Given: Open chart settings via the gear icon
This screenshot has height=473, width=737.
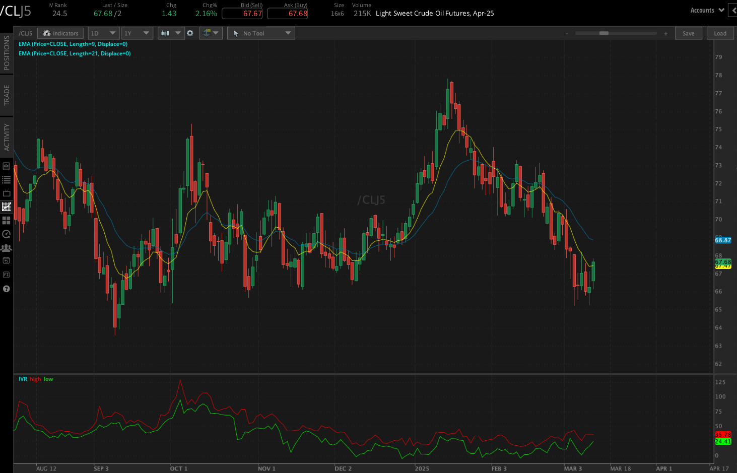Looking at the screenshot, I should click(190, 33).
